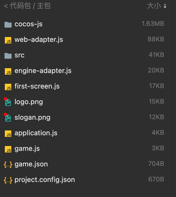Select the first-screen.js file name
Screen dimensions: 176x197
(37, 86)
